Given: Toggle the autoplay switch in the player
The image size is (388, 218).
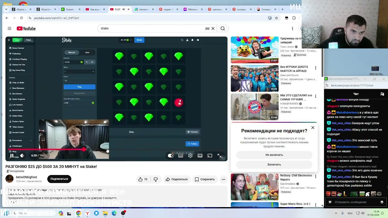Looking at the screenshot, I should [x=171, y=156].
